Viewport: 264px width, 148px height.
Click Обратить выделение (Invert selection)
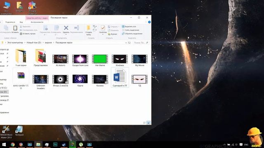[x=132, y=34]
